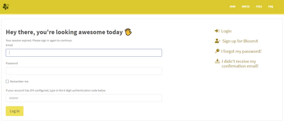
Task: Click the BloomX flower logo
Action: tap(6, 7)
